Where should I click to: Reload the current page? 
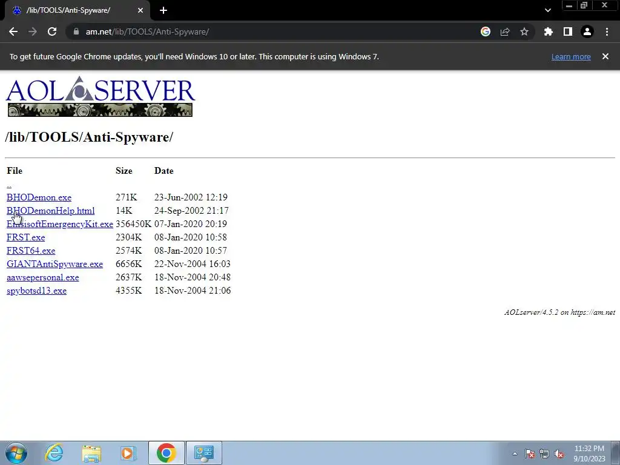[52, 31]
